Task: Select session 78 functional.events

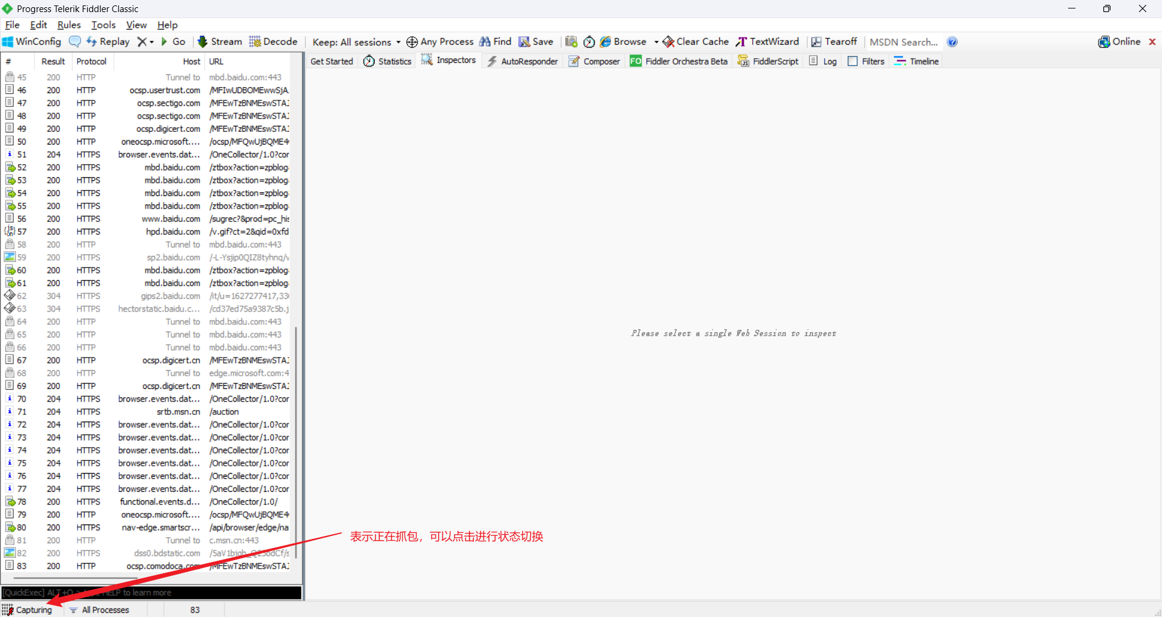Action: pos(146,502)
